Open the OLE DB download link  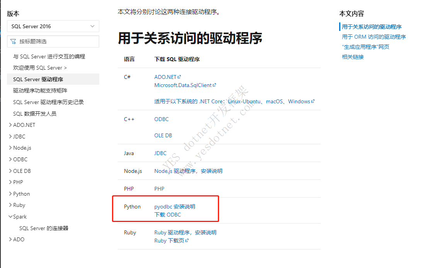point(163,135)
